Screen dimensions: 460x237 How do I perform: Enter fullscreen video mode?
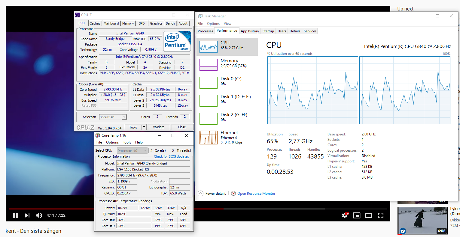tap(381, 215)
